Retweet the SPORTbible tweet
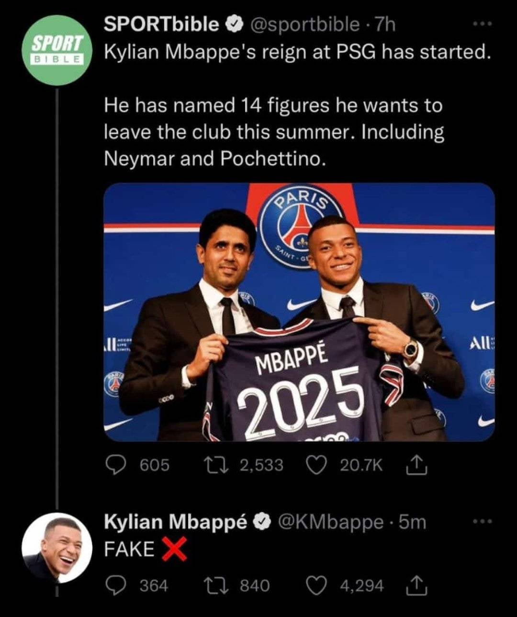Image resolution: width=517 pixels, height=617 pixels. tap(211, 465)
